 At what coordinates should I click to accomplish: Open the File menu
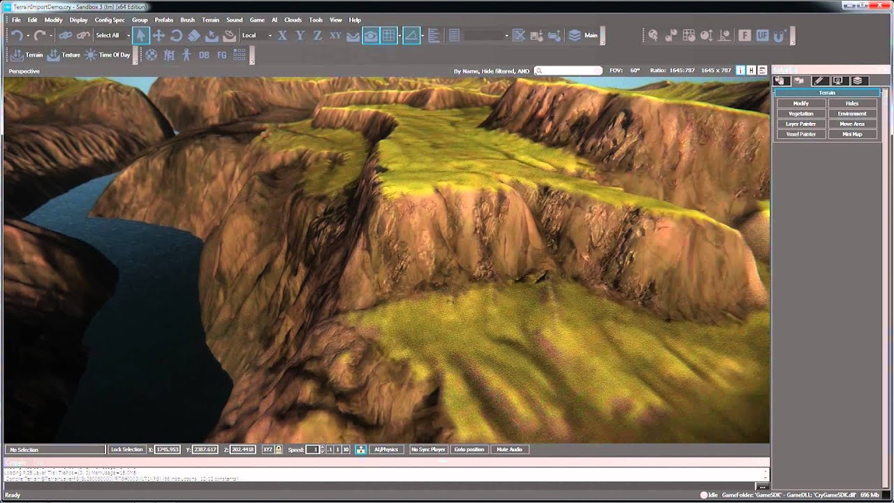[16, 20]
